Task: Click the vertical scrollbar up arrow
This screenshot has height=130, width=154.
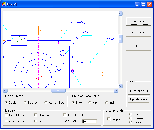Action: tap(121, 13)
